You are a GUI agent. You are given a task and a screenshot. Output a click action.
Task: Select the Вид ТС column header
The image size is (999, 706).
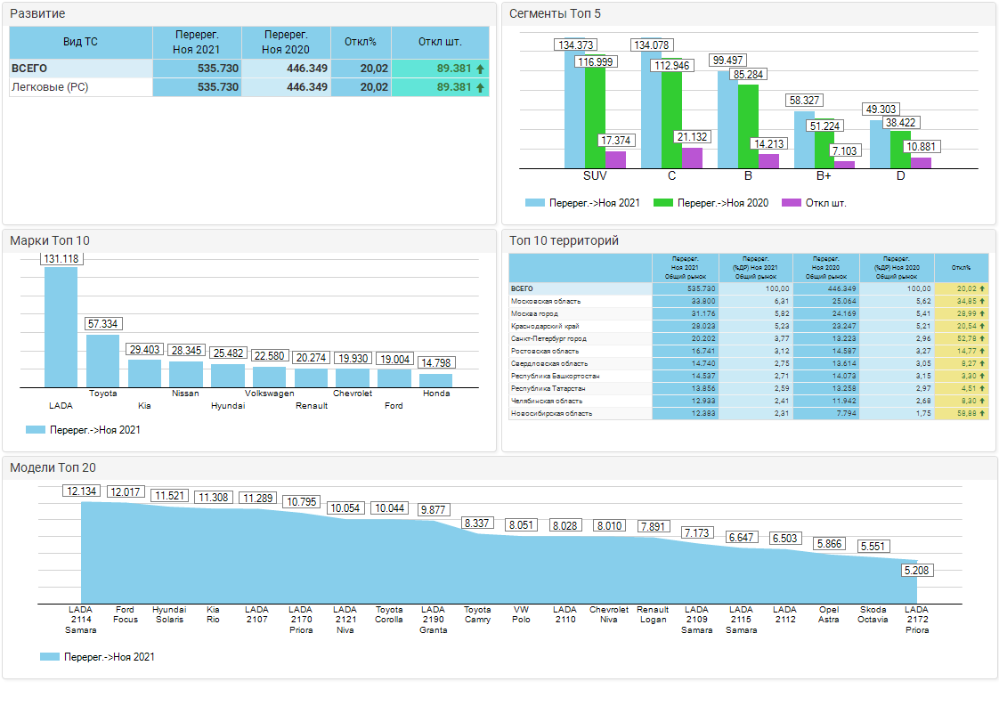[80, 42]
